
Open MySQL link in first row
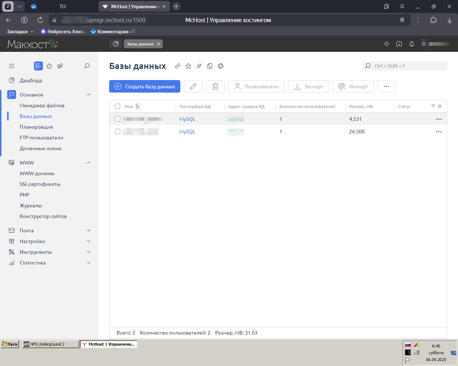pyautogui.click(x=187, y=119)
